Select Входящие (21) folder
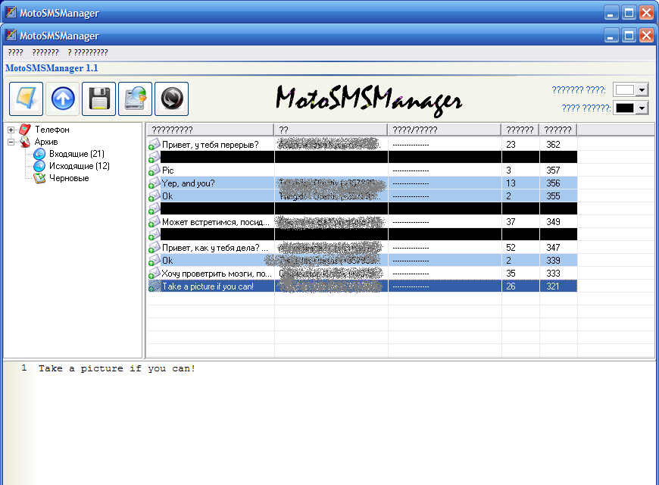The height and width of the screenshot is (485, 659). point(77,154)
